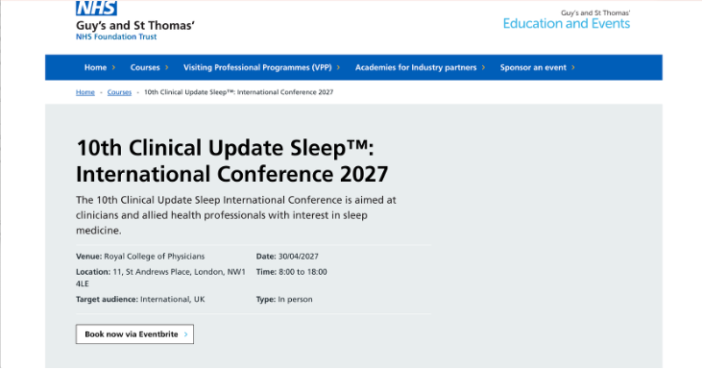Viewport: 703px width, 369px height.
Task: Click the Type value In person
Action: coord(295,300)
